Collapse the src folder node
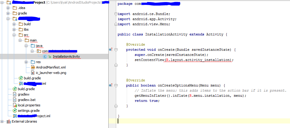 [x=14, y=35]
